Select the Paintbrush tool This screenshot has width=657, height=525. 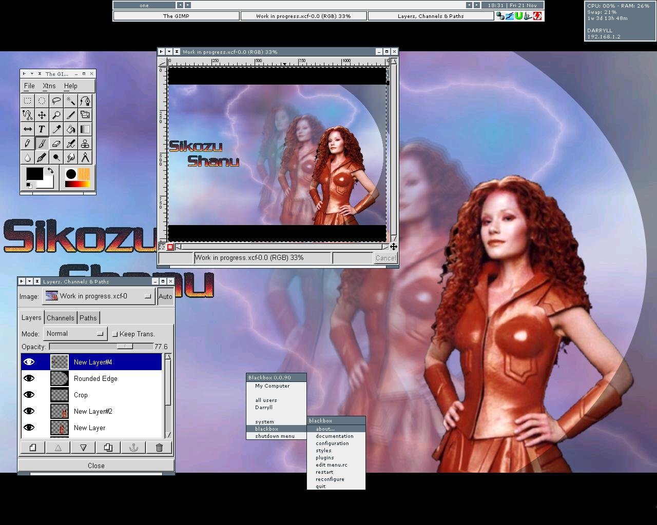click(x=42, y=144)
